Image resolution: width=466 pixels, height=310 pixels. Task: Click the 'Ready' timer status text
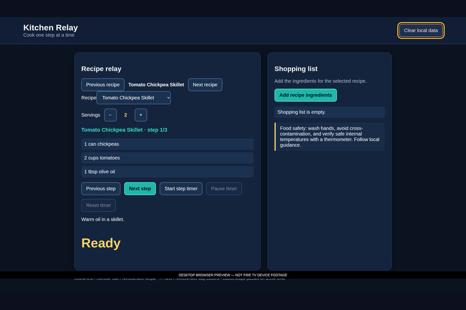101,243
